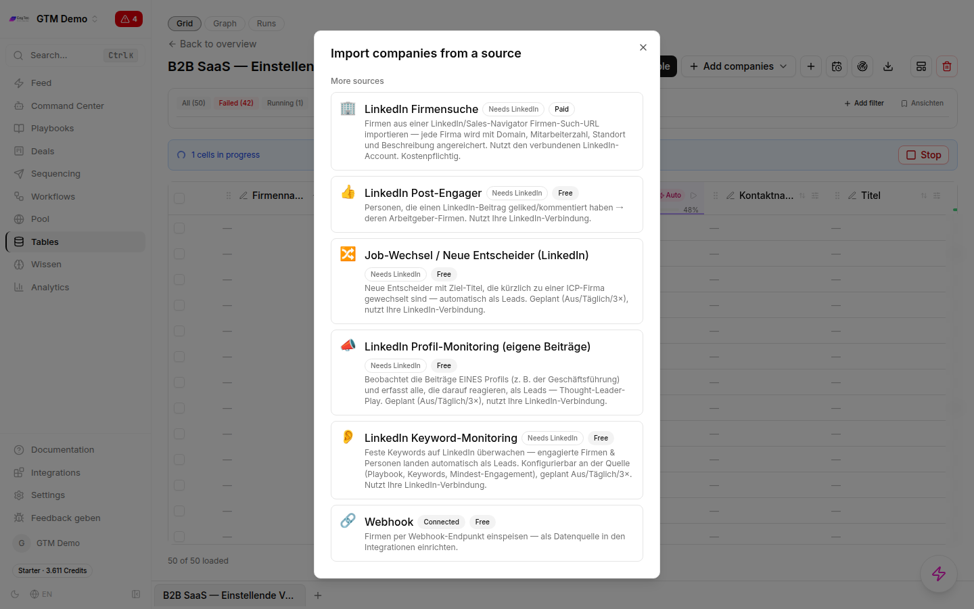974x609 pixels.
Task: Add a new table tab with plus
Action: 318,595
